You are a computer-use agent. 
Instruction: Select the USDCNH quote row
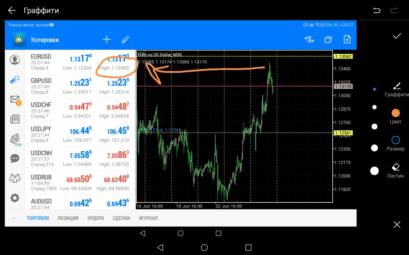(80, 158)
